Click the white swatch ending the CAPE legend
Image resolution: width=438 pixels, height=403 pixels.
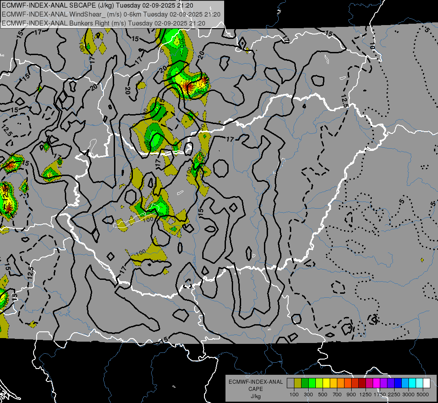(x=426, y=383)
